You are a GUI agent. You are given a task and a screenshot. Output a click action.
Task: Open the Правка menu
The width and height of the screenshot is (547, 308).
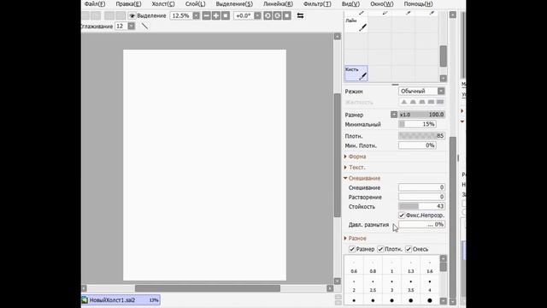(x=128, y=3)
